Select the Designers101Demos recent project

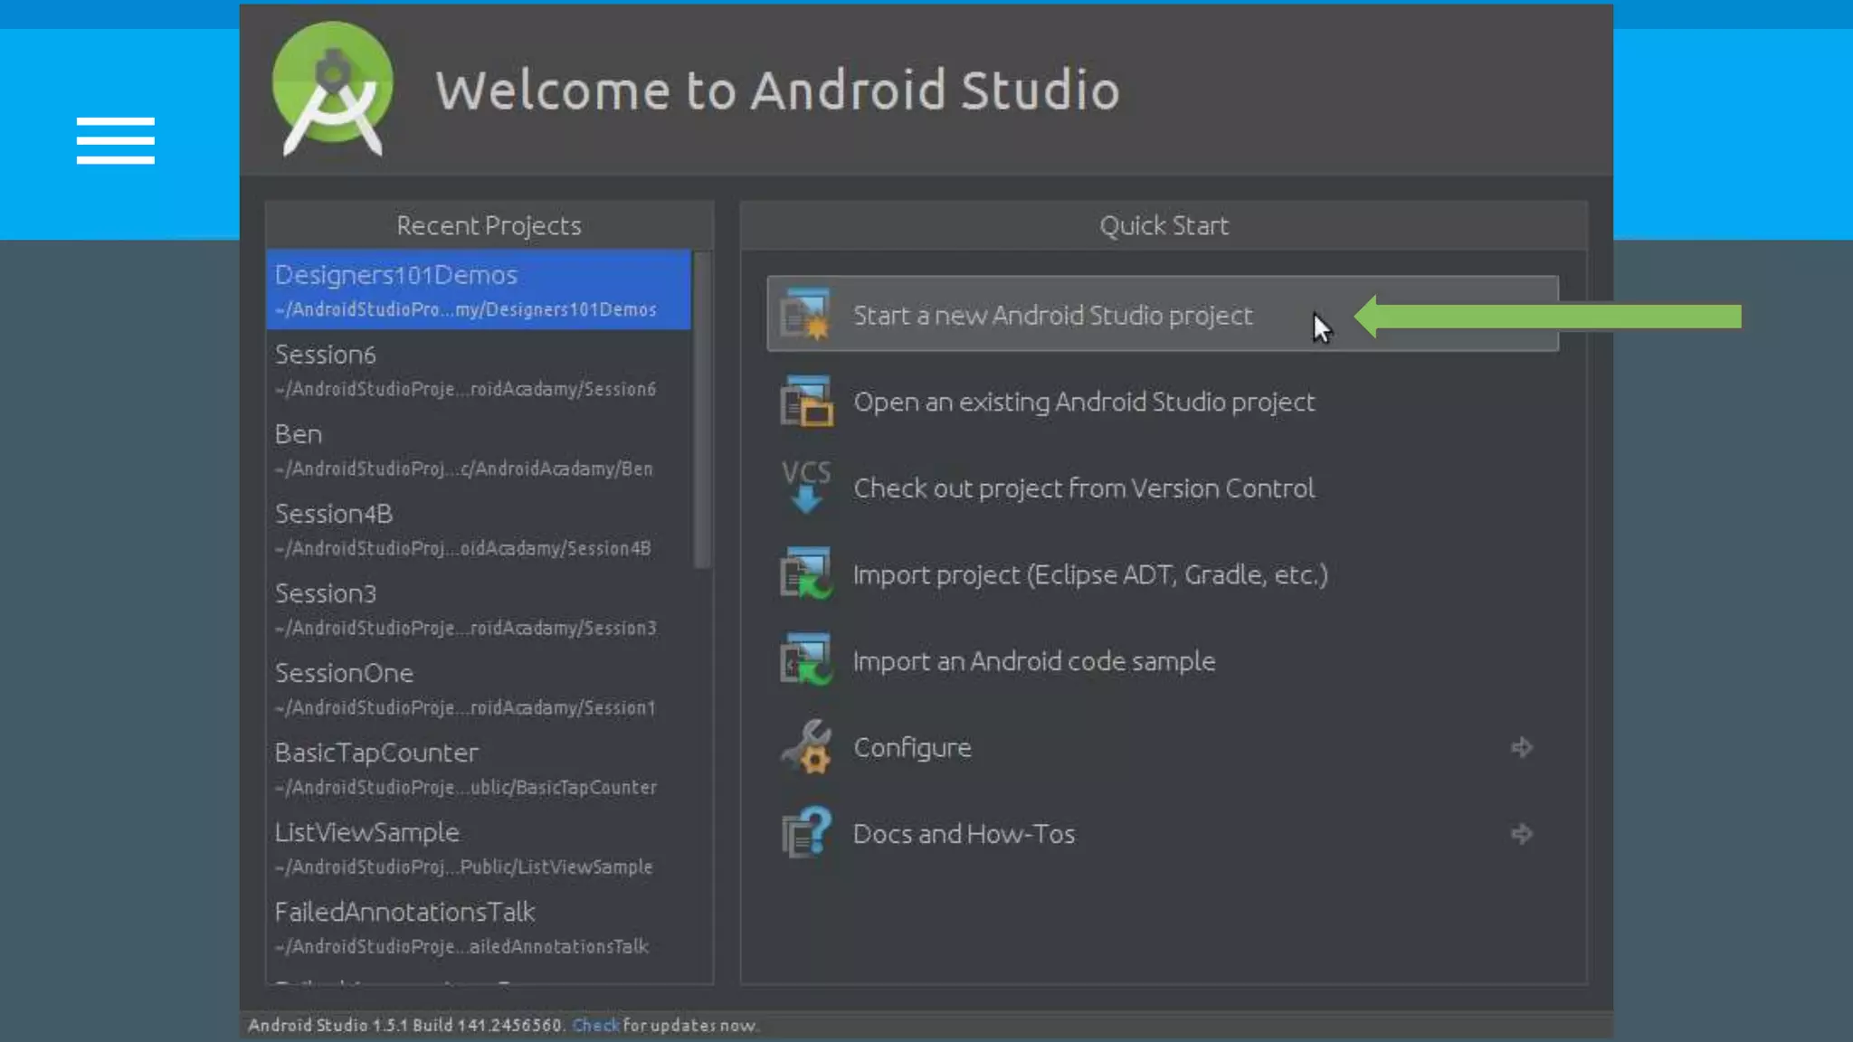(479, 289)
